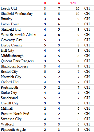
Task: Select the red H column header cell
Action: [45, 3]
